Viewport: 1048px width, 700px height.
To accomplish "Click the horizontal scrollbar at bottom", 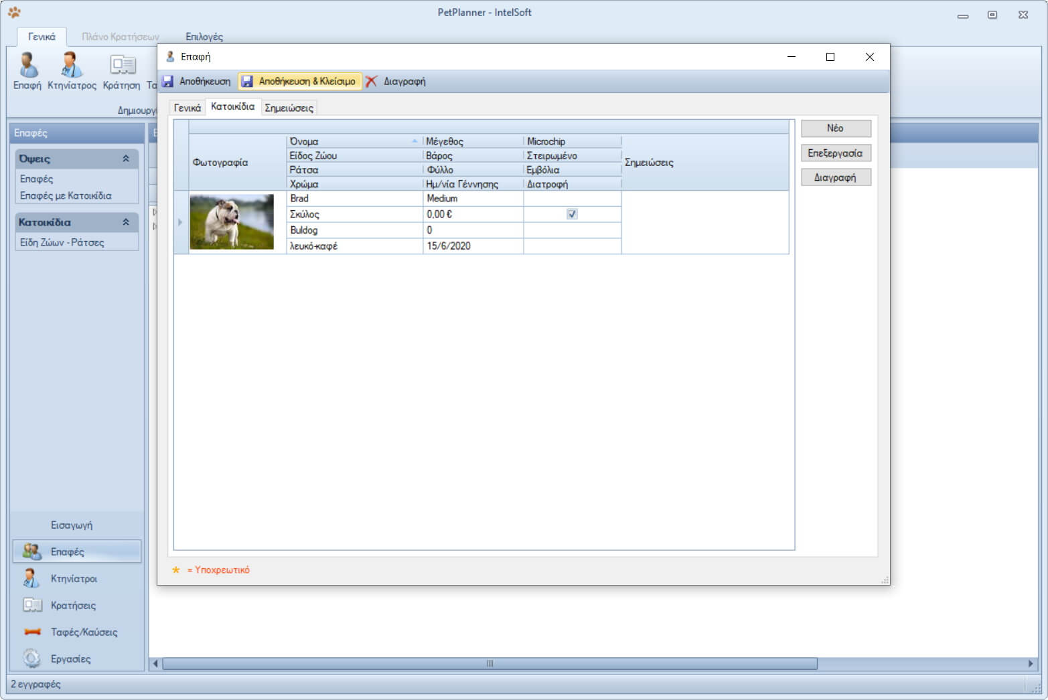I will coord(489,664).
